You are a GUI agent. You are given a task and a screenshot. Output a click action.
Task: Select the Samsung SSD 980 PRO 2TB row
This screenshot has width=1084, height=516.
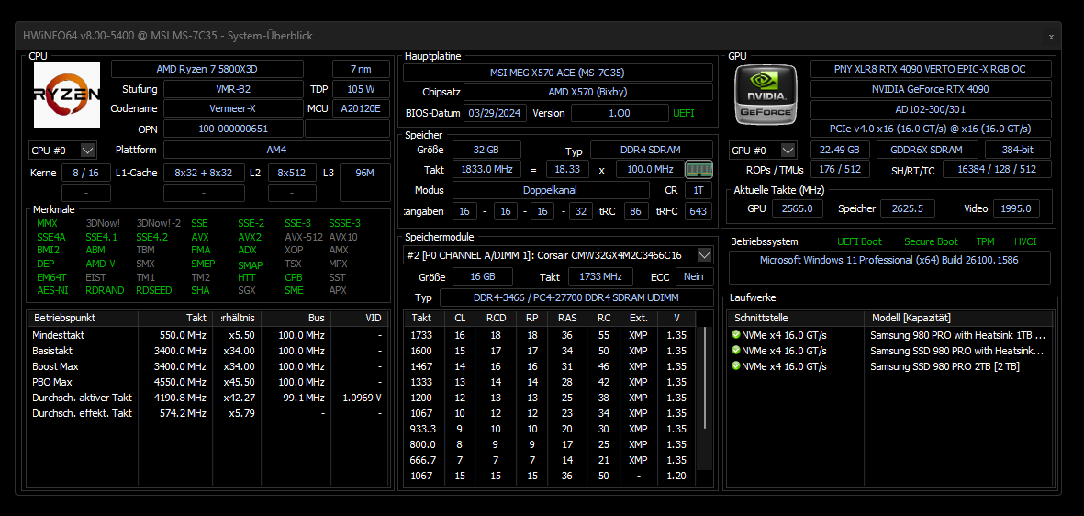click(889, 366)
